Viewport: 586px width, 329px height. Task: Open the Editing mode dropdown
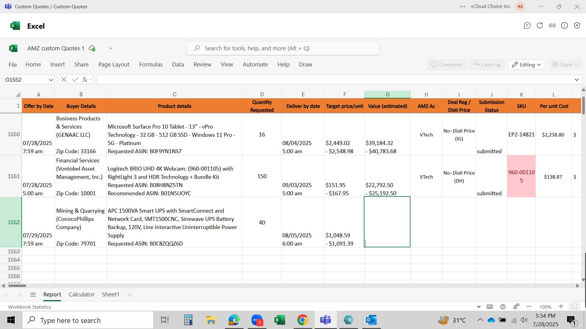coord(526,65)
